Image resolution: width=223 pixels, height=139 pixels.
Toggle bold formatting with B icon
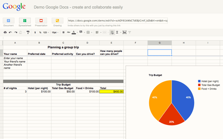pyautogui.click(x=63, y=32)
